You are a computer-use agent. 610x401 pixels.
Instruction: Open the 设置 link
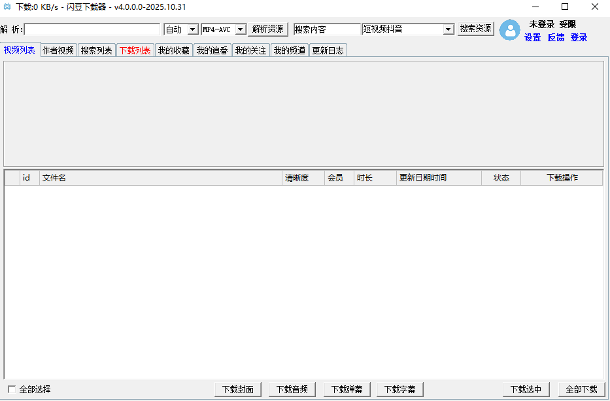(x=533, y=38)
